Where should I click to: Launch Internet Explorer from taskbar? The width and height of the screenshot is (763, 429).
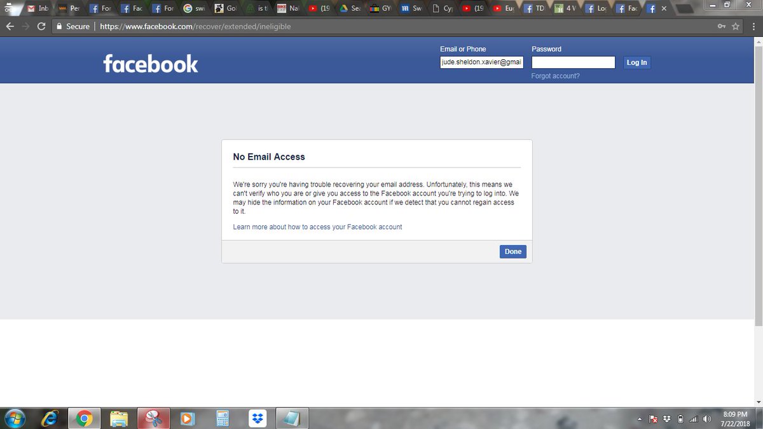(x=50, y=419)
